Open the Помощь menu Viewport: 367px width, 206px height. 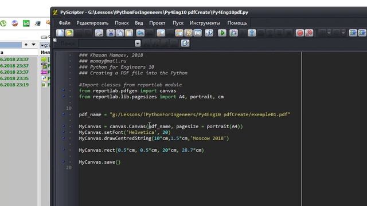tap(237, 23)
